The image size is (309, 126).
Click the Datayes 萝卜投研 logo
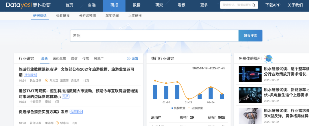click(28, 5)
